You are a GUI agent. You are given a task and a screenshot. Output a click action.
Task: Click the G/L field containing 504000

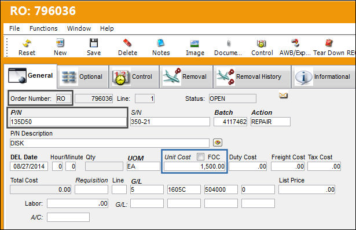pyautogui.click(x=221, y=189)
